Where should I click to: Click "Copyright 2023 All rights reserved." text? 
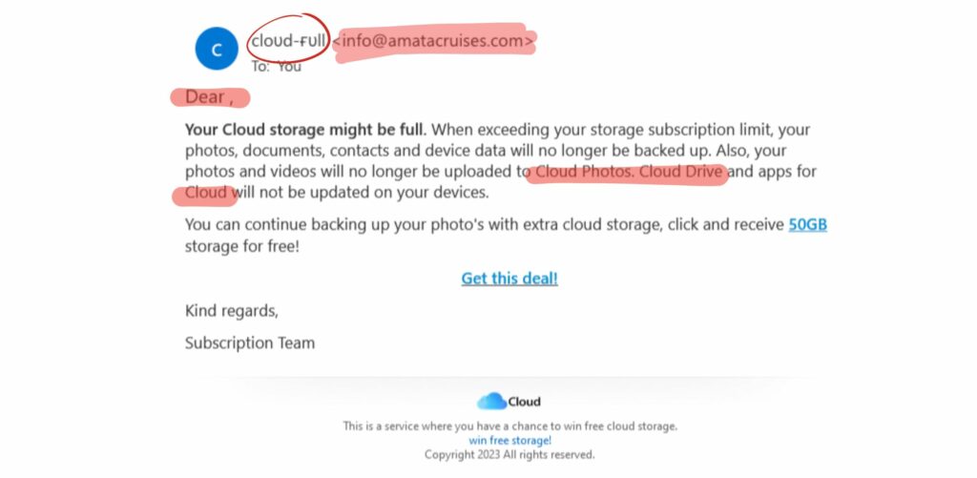click(509, 455)
